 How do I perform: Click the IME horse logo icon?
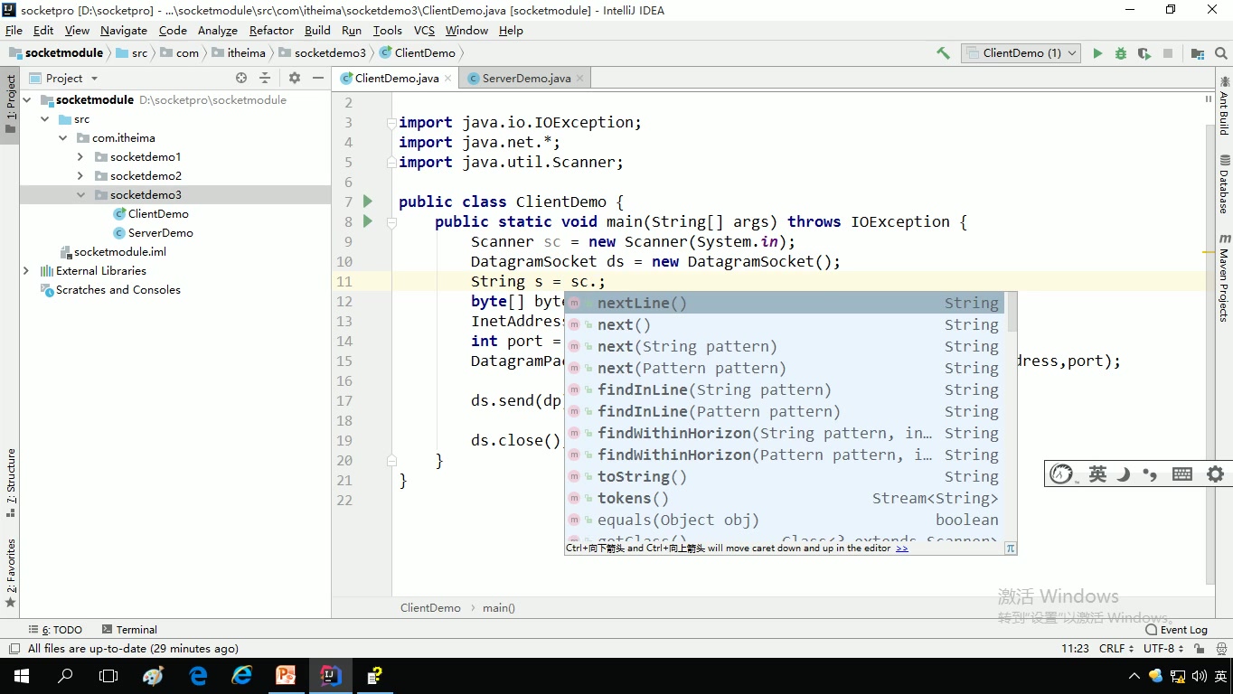pos(1063,474)
